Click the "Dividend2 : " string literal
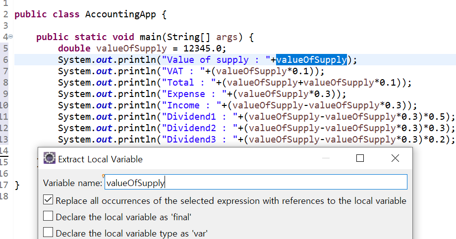 (x=200, y=128)
